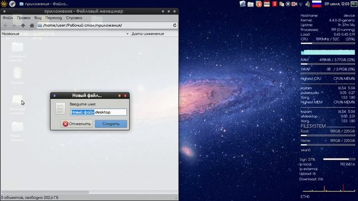Open the new file dialog window menu icon
Image resolution: width=358 pixels, height=201 pixels.
(x=55, y=95)
